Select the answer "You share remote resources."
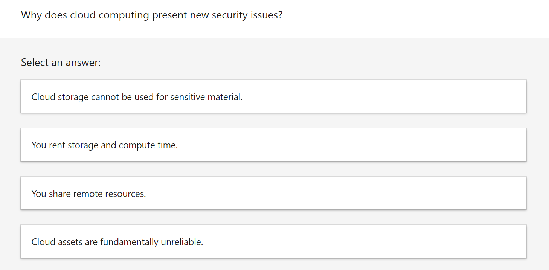Viewport: 549px width, 270px height. [x=273, y=194]
